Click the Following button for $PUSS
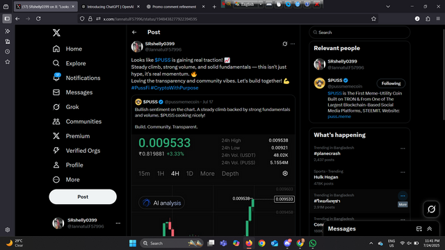Screen dimensions: 445x250 [391, 83]
